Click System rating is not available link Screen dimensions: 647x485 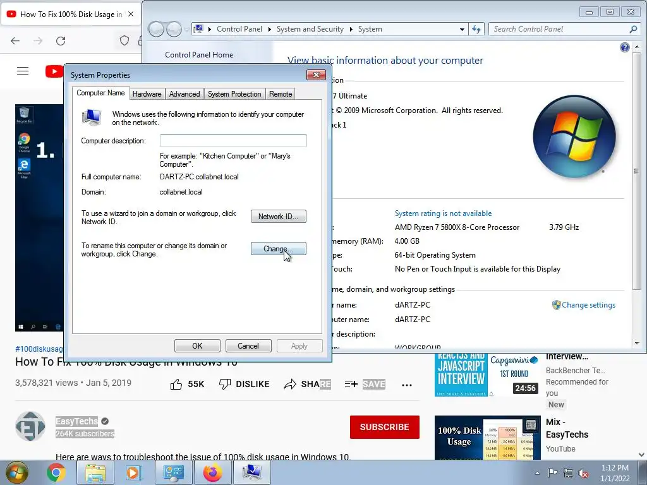tap(443, 213)
